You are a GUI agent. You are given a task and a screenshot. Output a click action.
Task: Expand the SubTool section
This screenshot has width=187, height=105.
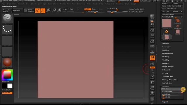(165, 43)
